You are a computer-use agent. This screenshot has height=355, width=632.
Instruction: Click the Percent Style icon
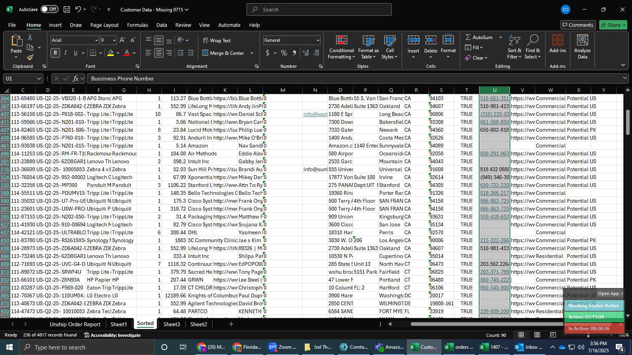pos(284,53)
